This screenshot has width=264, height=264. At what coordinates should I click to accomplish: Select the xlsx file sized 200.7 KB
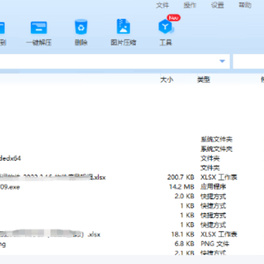pyautogui.click(x=53, y=177)
